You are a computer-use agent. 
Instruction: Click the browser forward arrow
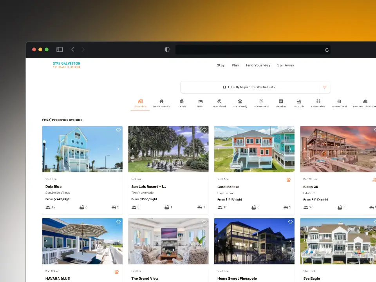point(83,49)
